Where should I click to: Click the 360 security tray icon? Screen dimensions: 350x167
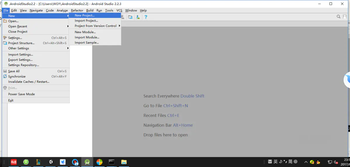312,162
